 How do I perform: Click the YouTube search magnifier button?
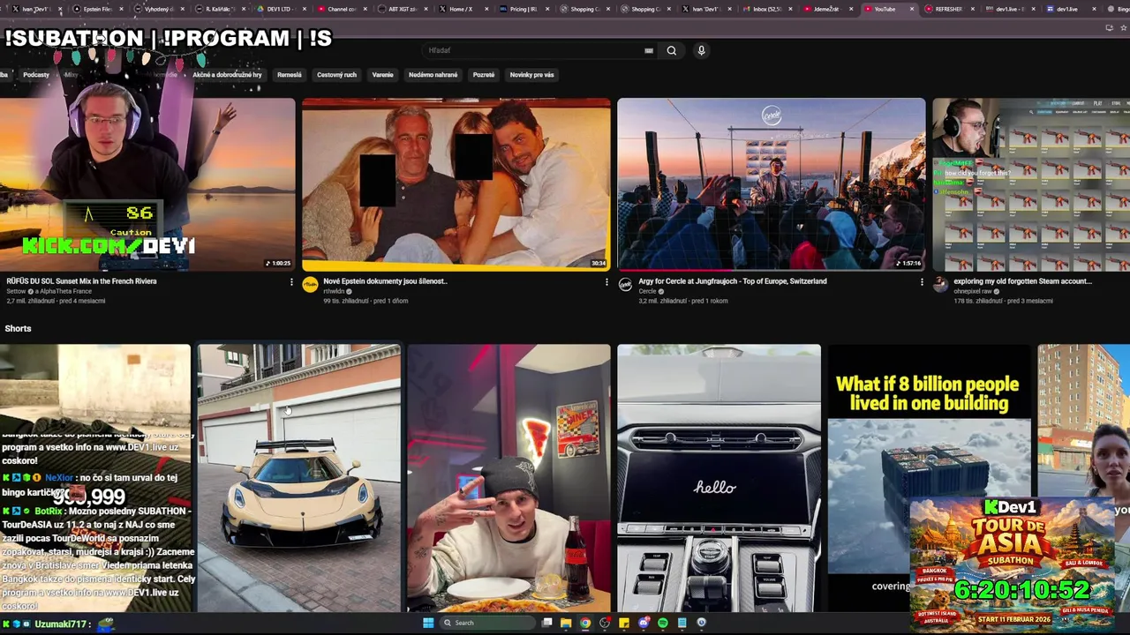point(672,50)
